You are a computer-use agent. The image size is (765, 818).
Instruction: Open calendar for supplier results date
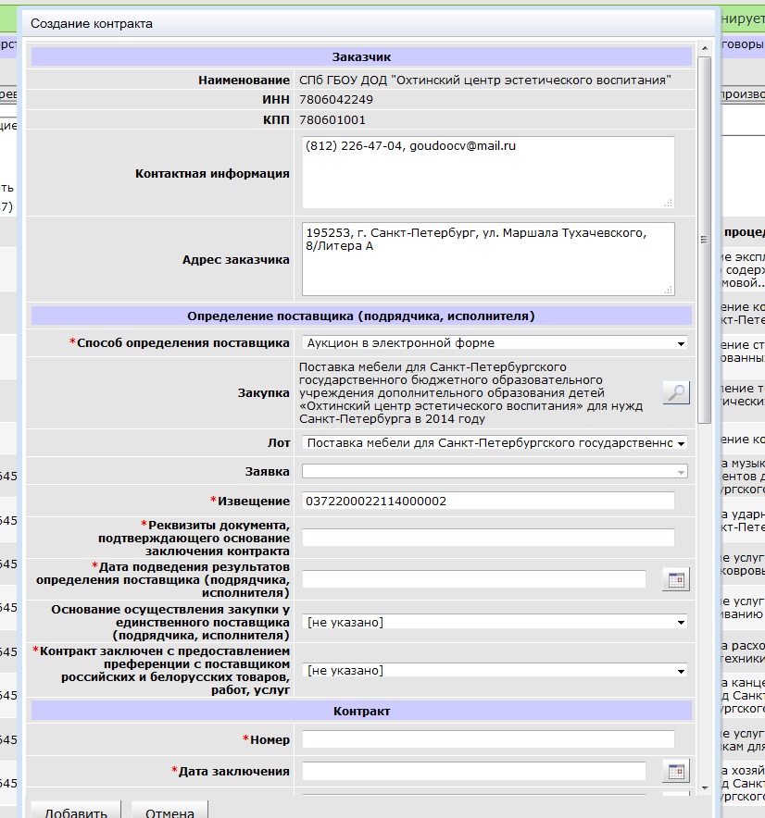676,579
